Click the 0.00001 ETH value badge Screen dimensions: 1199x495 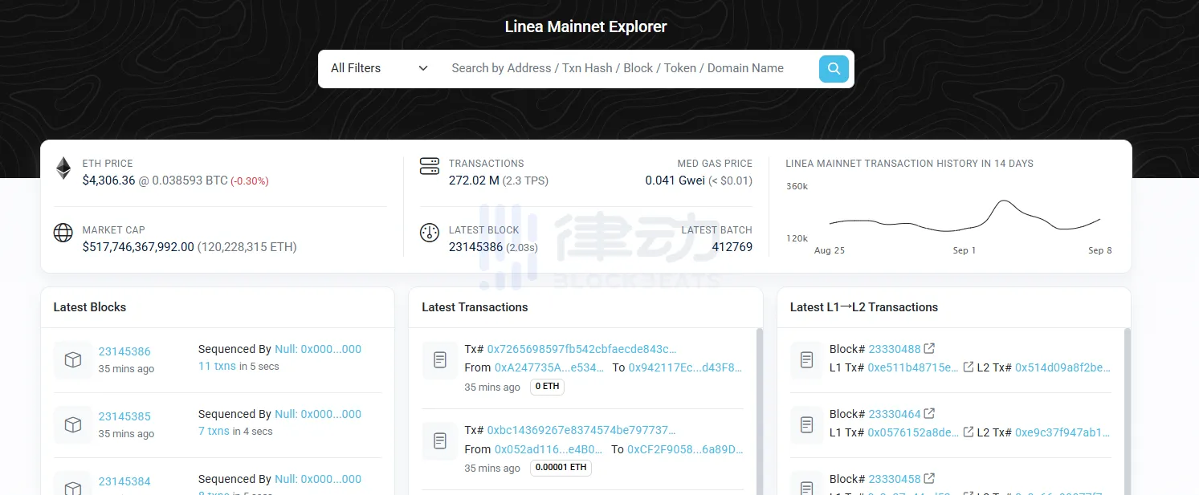click(561, 468)
